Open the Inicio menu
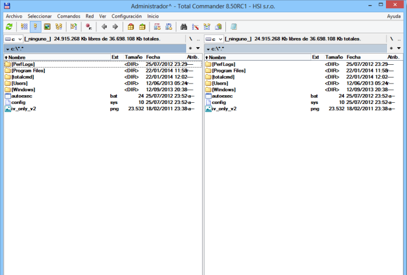 [153, 16]
